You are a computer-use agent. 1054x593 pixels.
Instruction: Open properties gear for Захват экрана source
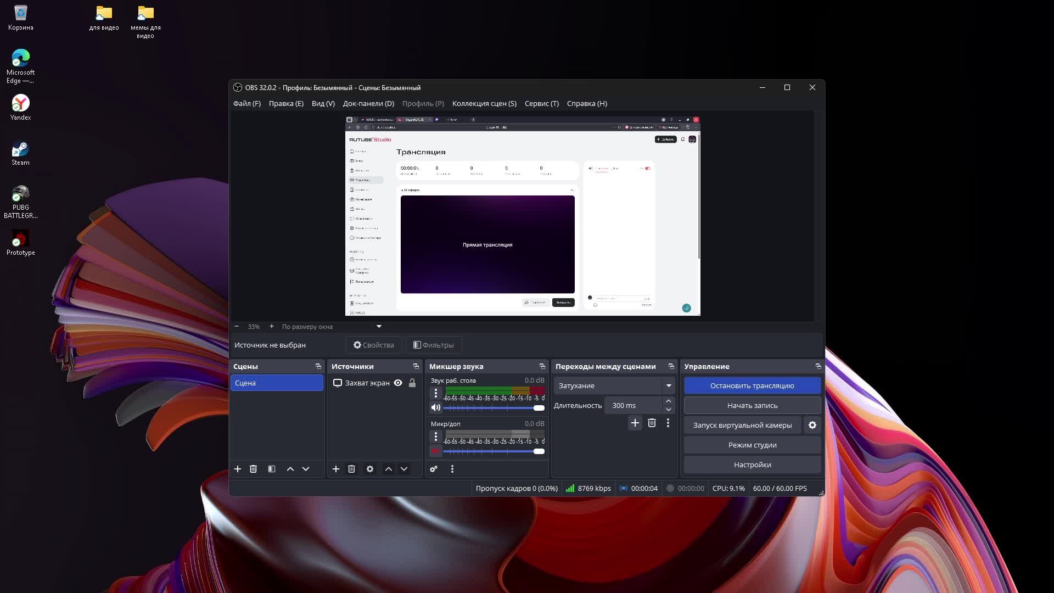(x=370, y=469)
